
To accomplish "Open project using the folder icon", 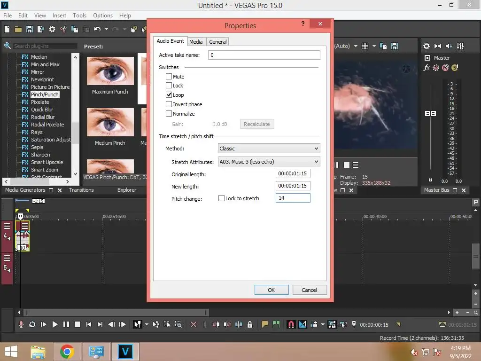I will coord(18,29).
